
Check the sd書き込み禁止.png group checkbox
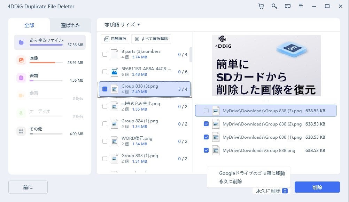(x=104, y=106)
